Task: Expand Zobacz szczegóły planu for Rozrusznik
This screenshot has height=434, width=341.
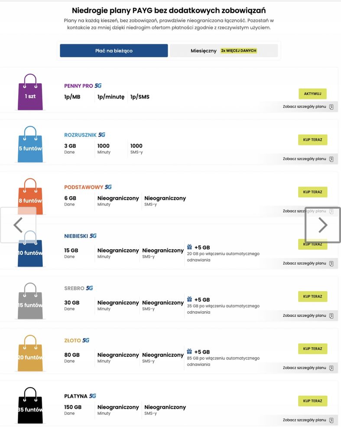Action: pyautogui.click(x=304, y=159)
